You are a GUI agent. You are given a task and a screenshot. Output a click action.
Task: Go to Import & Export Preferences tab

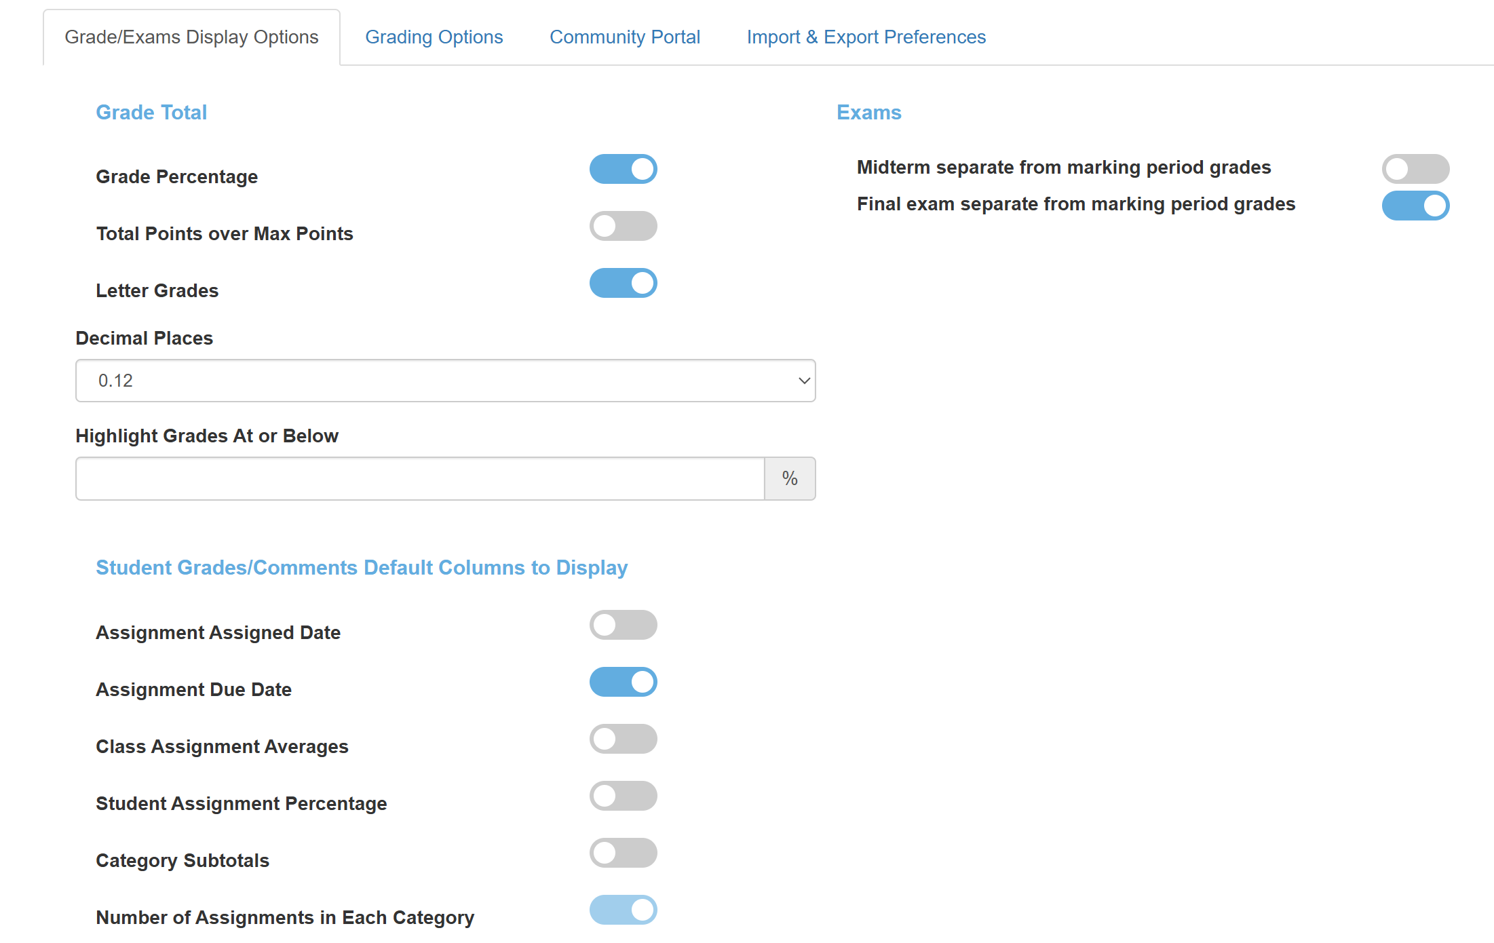click(866, 37)
